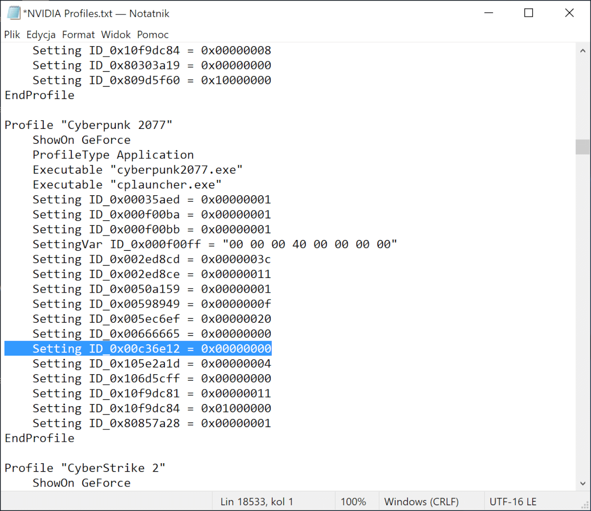The width and height of the screenshot is (591, 511).
Task: Click the Windows (CRLF) status bar field
Action: click(x=421, y=502)
